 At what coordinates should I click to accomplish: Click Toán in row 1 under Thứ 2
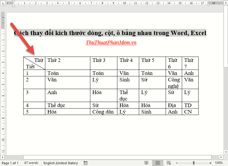tap(68, 73)
